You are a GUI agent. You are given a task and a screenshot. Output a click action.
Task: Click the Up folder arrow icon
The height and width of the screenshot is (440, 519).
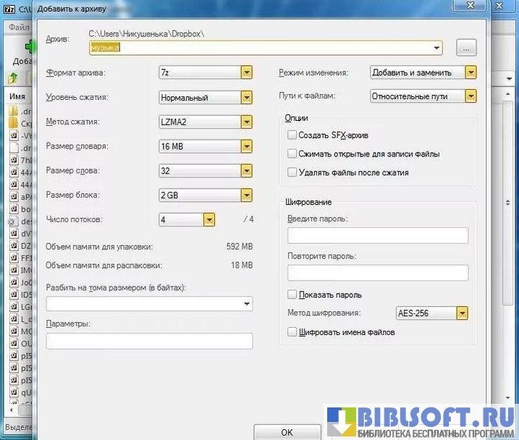click(x=14, y=77)
